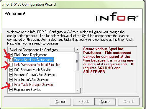Select the IDO Request Web Service text

[x=33, y=70]
